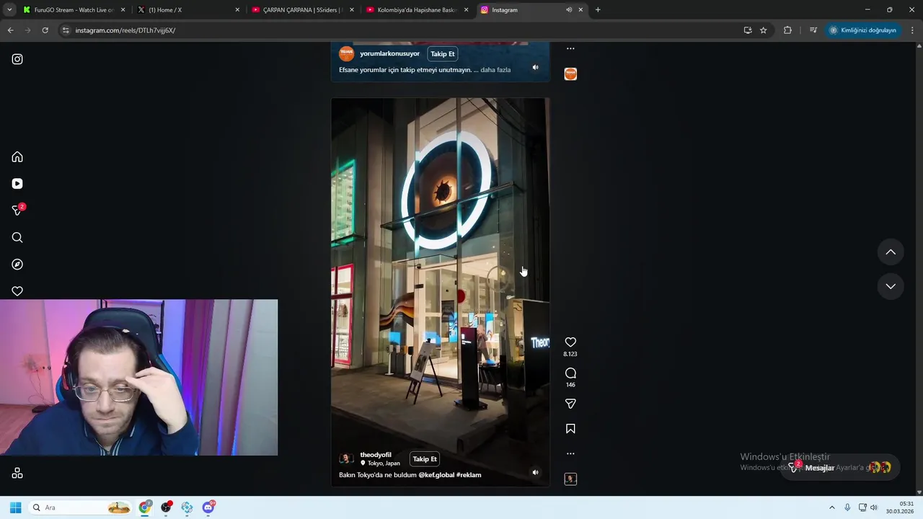
Task: Mute the theodyofil reel audio
Action: (535, 472)
